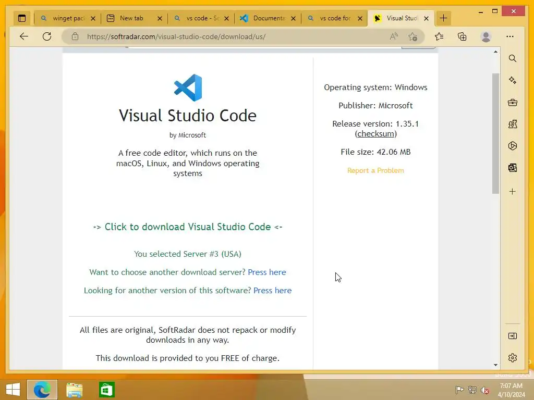The height and width of the screenshot is (400, 534).
Task: Open sidebar settings gear
Action: (513, 358)
